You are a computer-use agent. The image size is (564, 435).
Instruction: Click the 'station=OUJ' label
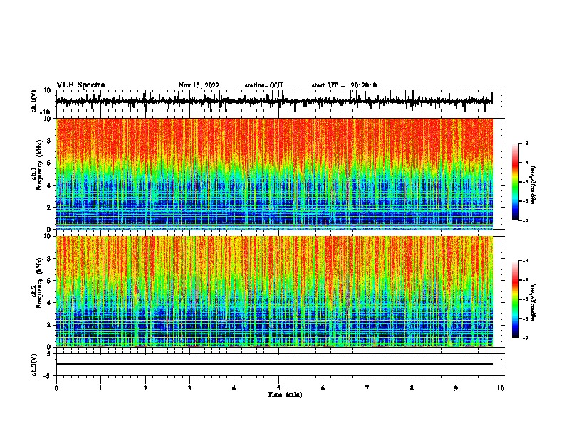263,85
